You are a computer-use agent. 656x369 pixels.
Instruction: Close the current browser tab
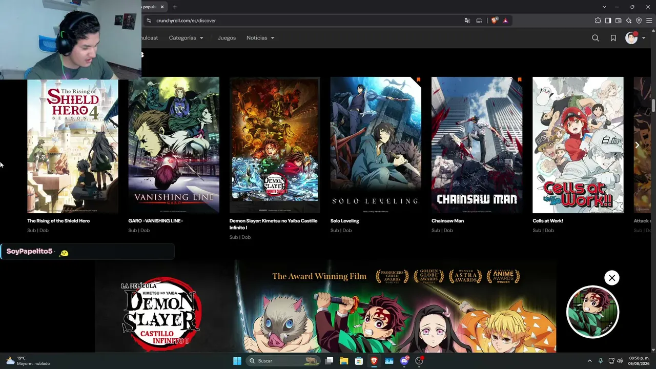point(162,7)
